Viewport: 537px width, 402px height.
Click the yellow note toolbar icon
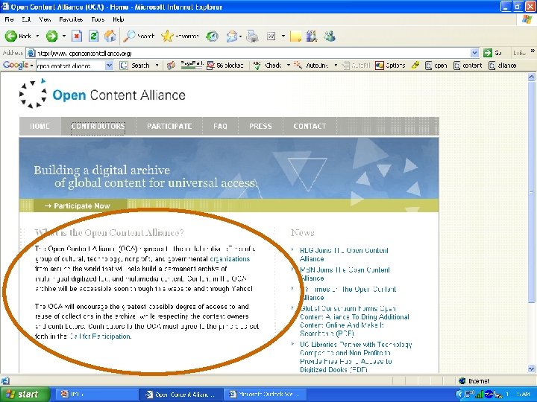point(295,36)
